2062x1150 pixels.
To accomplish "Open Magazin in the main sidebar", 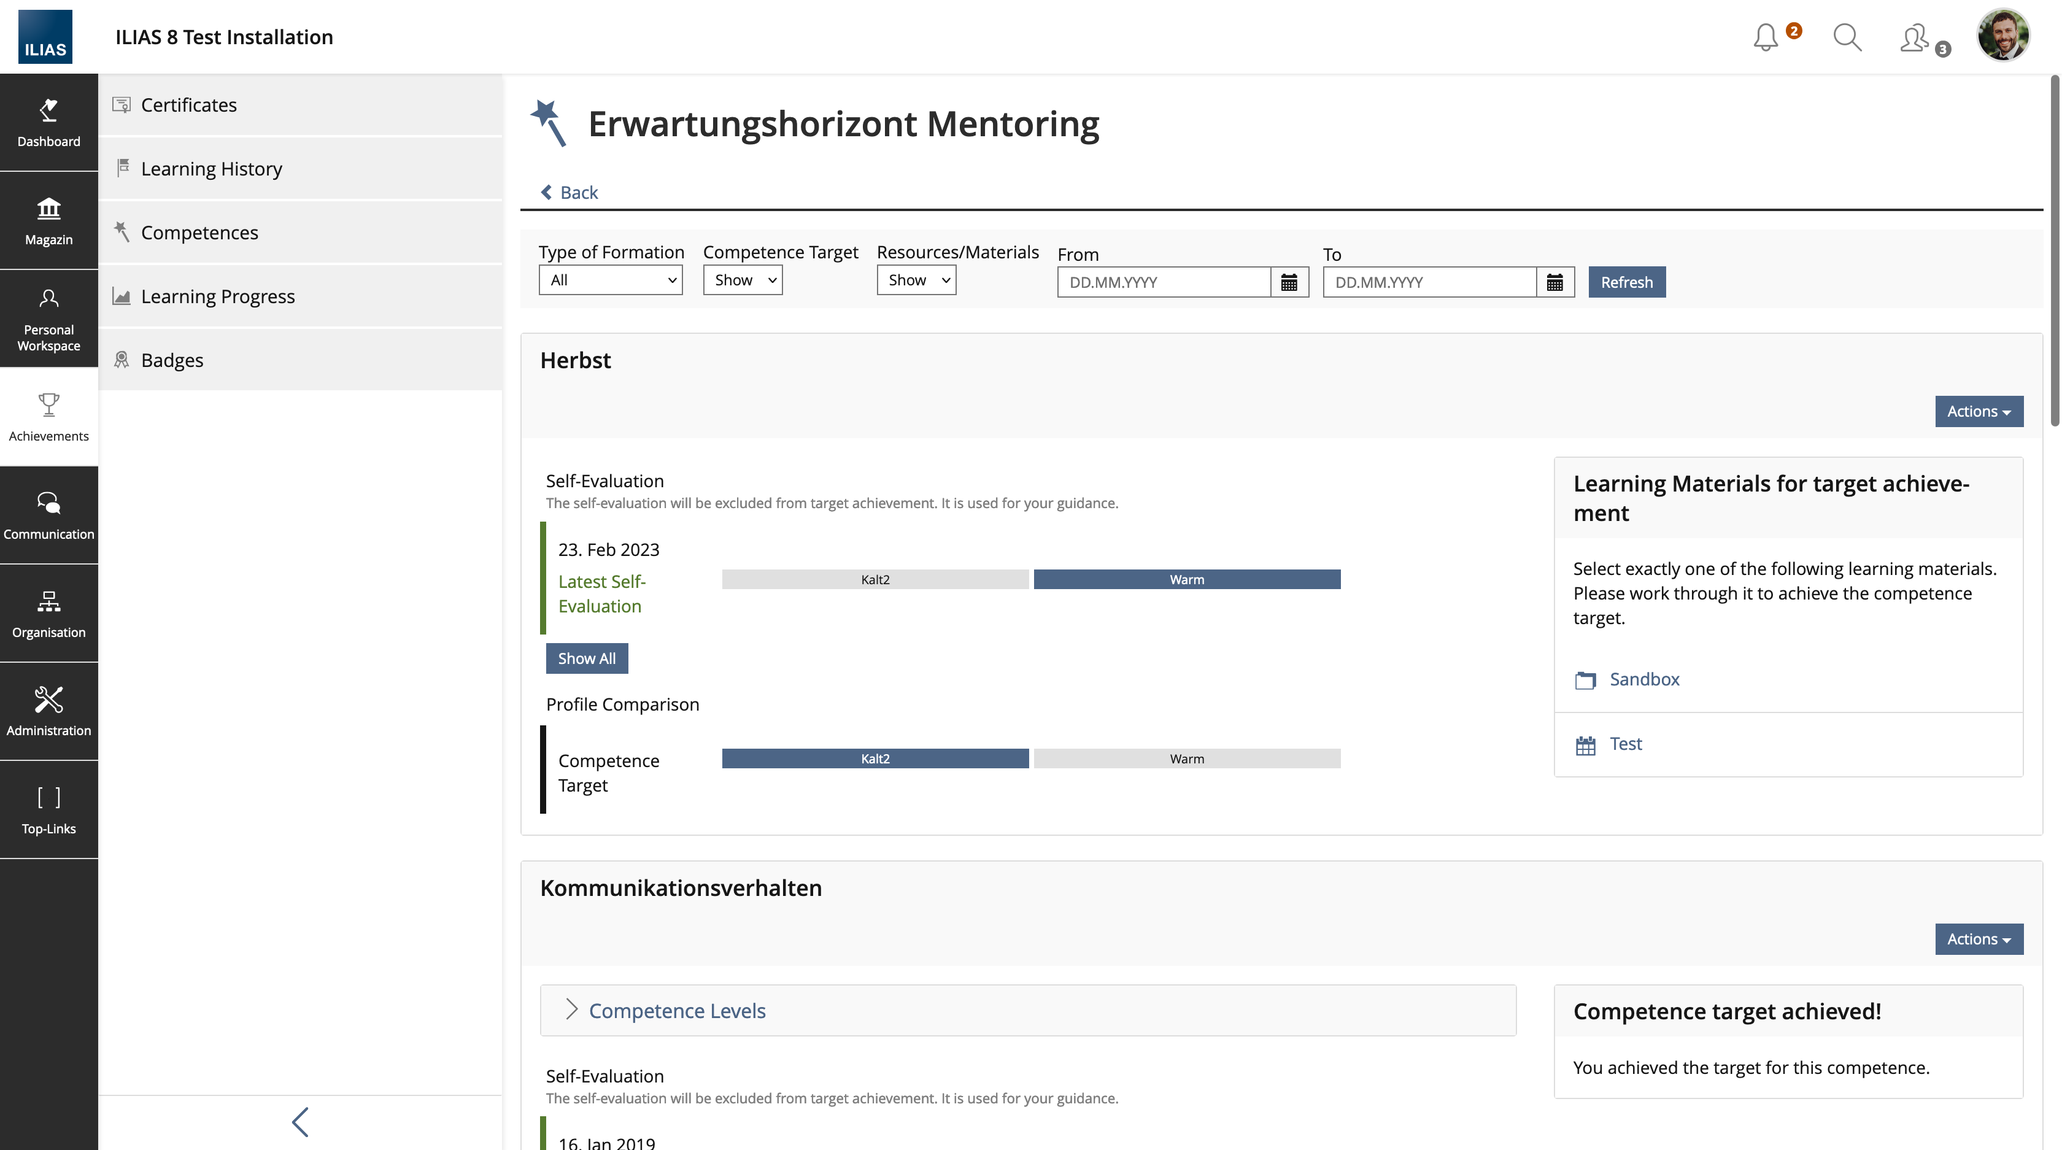I will [49, 221].
